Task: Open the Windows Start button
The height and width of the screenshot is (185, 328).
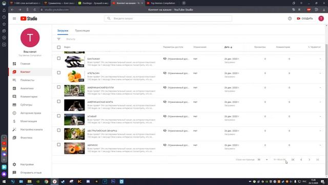Action: [4, 181]
